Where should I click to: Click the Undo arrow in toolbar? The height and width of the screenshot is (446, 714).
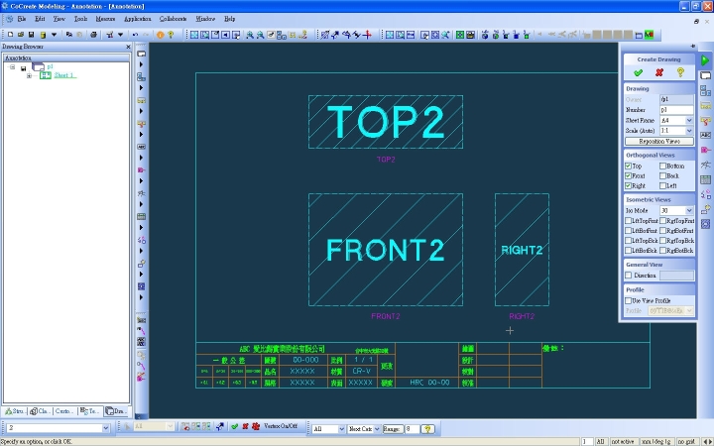point(135,35)
